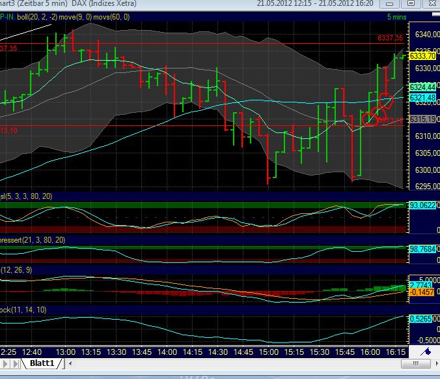Click the orange -0,1457 MACD value tag
The height and width of the screenshot is (379, 440).
(422, 292)
